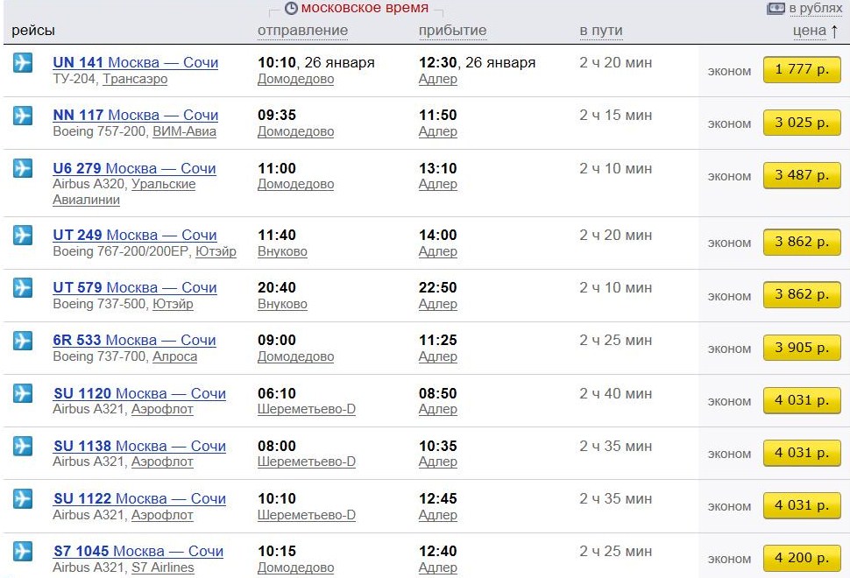
Task: Sort flights by the цена column header
Action: coord(809,31)
